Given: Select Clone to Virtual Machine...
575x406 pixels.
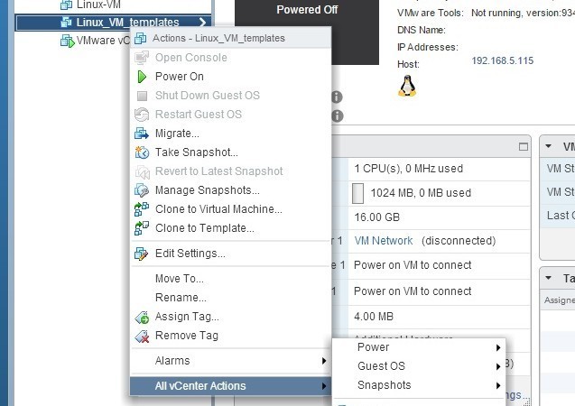Looking at the screenshot, I should [x=231, y=209].
